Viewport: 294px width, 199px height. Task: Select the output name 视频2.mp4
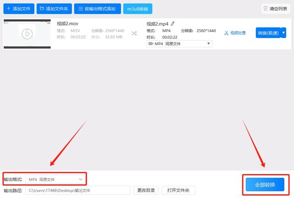158,24
